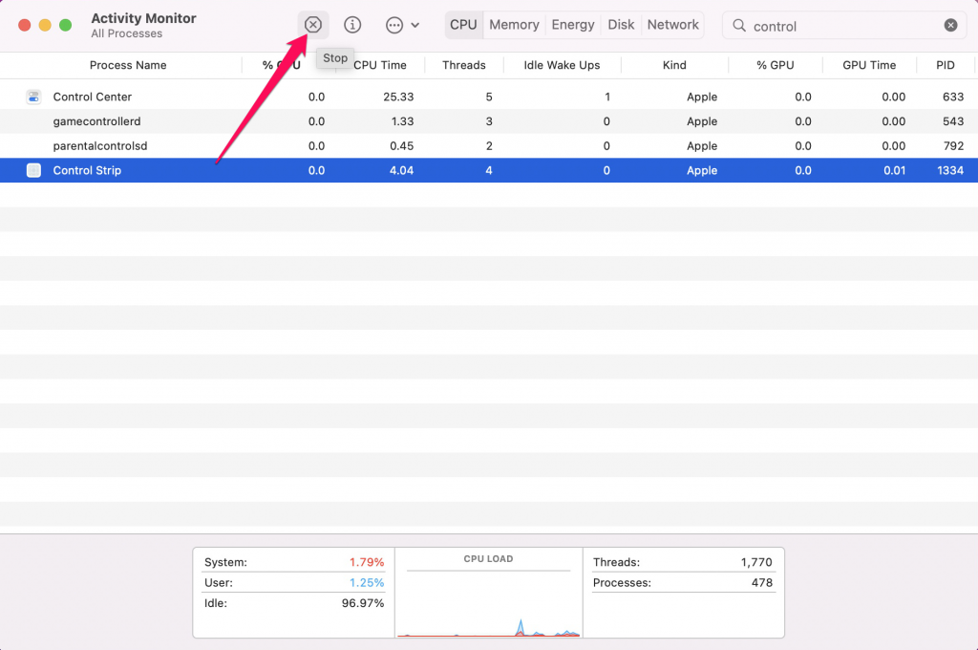978x650 pixels.
Task: Select the parentalcontrolsd process
Action: [x=99, y=145]
